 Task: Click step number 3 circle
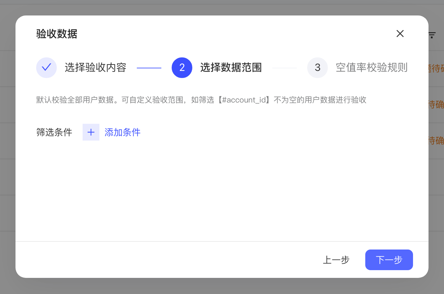tap(318, 68)
